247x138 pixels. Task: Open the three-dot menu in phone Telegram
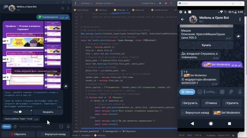tap(240, 20)
